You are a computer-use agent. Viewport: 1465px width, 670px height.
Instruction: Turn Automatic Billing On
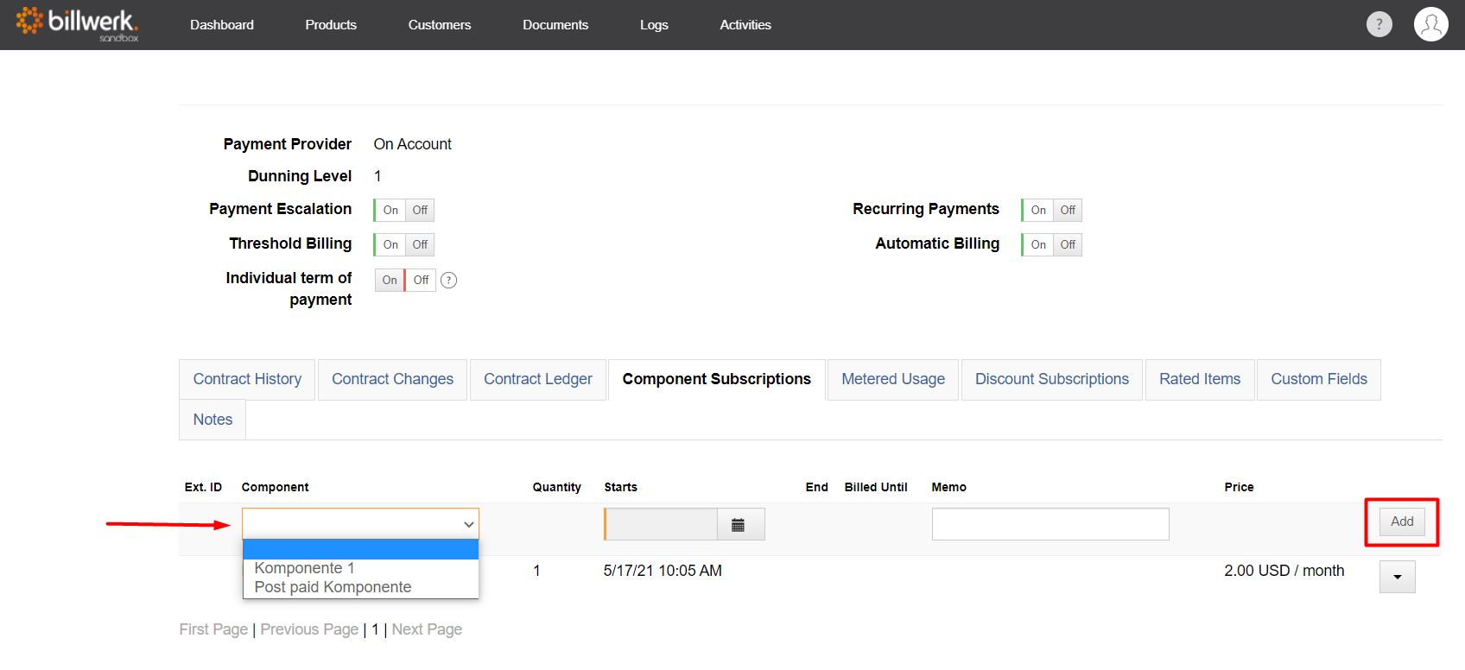(x=1038, y=244)
